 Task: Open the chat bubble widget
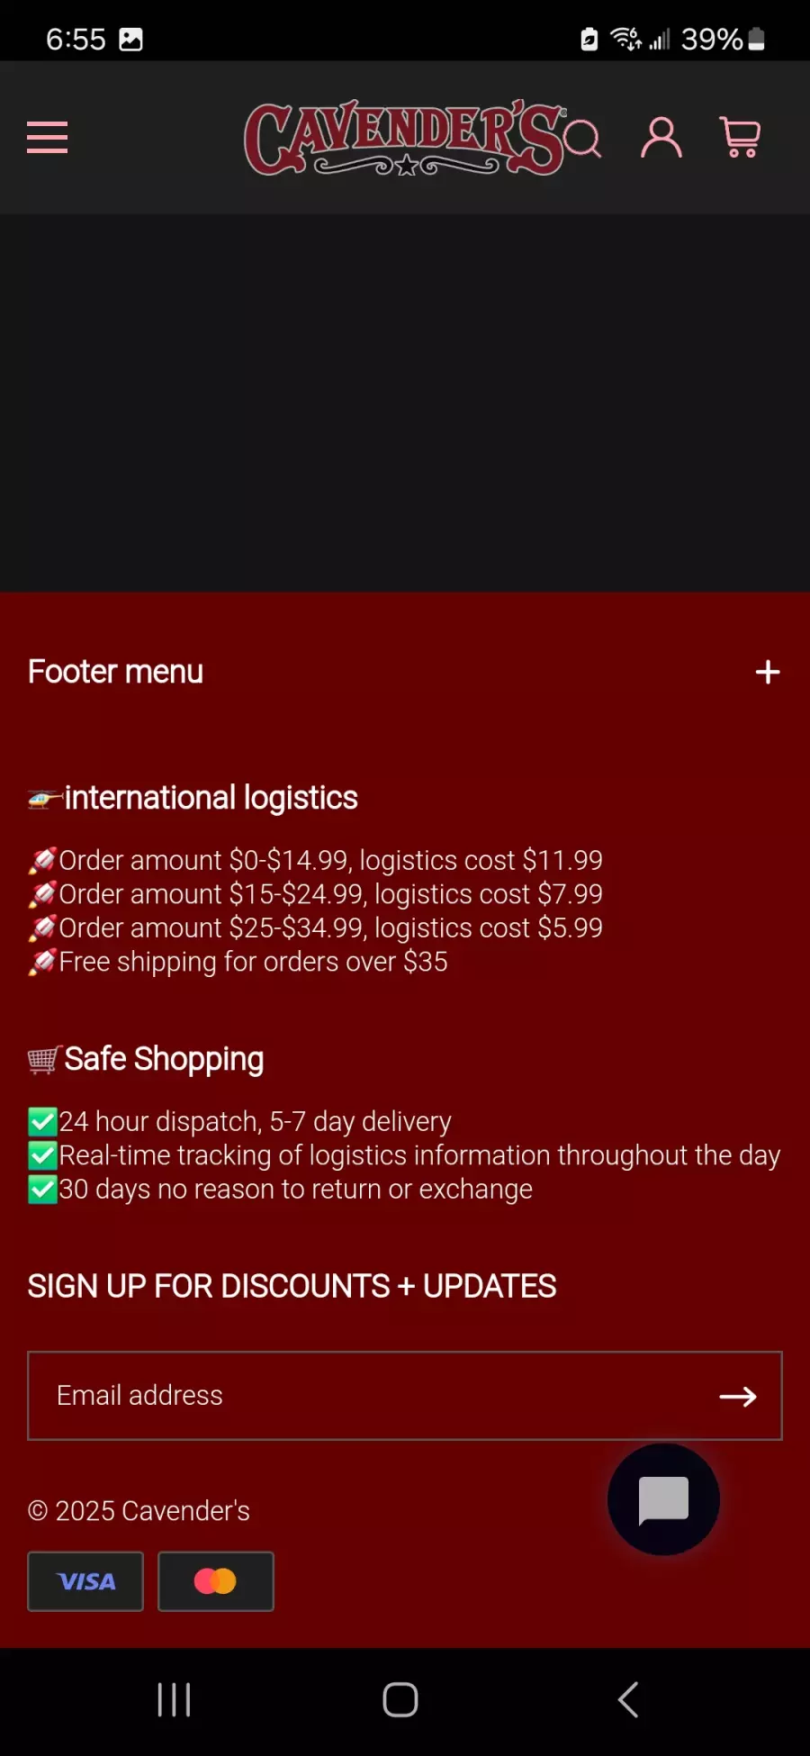pos(663,1499)
